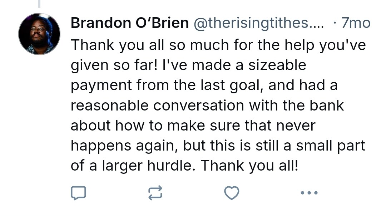This screenshot has width=386, height=216.
Task: Visit the @therisingtithes handle link
Action: point(251,23)
